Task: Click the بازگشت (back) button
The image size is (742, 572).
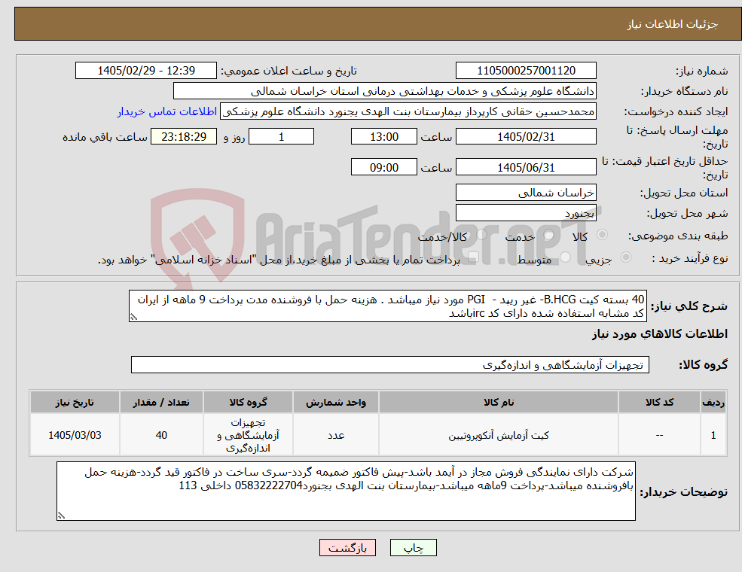Action: pyautogui.click(x=347, y=547)
